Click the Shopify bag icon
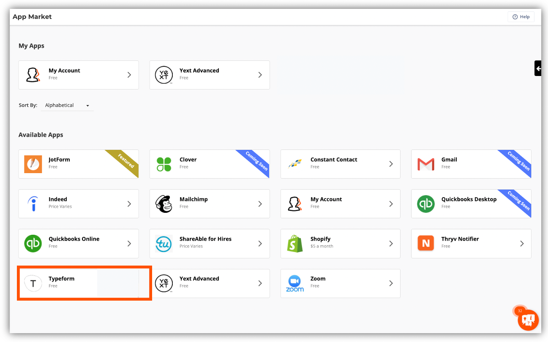Image resolution: width=548 pixels, height=342 pixels. (295, 243)
